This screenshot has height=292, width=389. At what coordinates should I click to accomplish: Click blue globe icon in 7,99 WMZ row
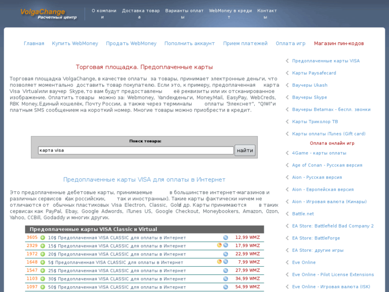(x=225, y=261)
